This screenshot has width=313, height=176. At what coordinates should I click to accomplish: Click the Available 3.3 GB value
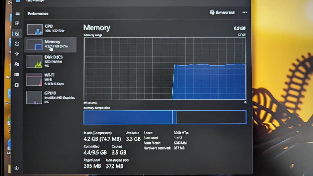(x=133, y=139)
